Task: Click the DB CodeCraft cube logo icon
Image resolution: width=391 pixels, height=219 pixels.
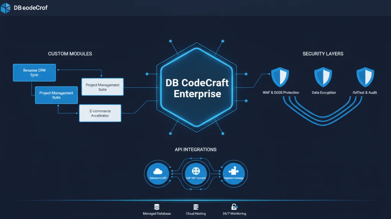Action: (x=5, y=8)
